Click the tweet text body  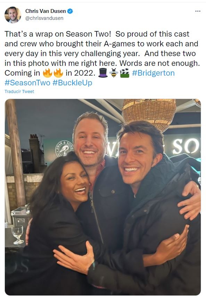(x=102, y=58)
